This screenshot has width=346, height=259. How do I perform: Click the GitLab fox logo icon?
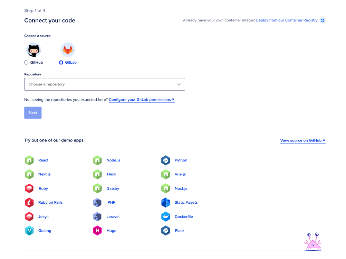coord(68,50)
